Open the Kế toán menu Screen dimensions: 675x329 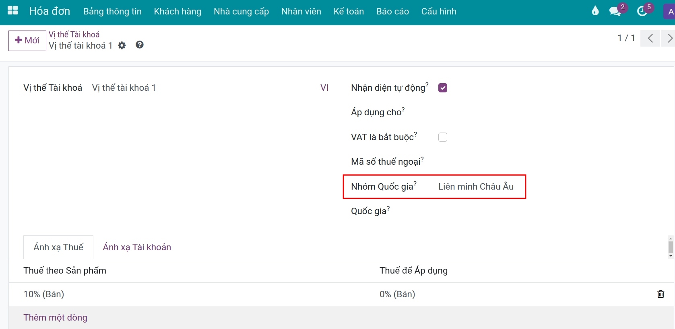tap(349, 11)
